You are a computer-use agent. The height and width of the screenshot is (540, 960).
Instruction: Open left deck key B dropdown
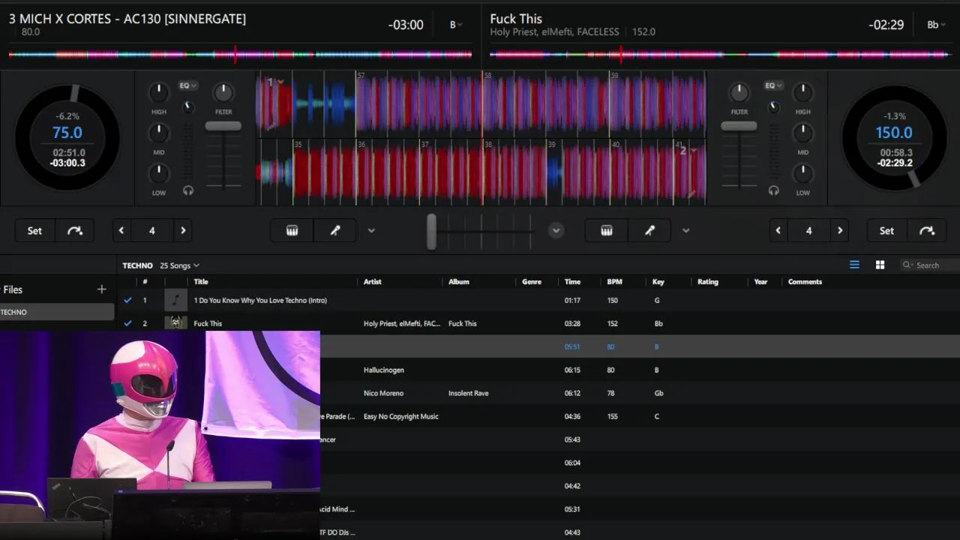coord(455,25)
